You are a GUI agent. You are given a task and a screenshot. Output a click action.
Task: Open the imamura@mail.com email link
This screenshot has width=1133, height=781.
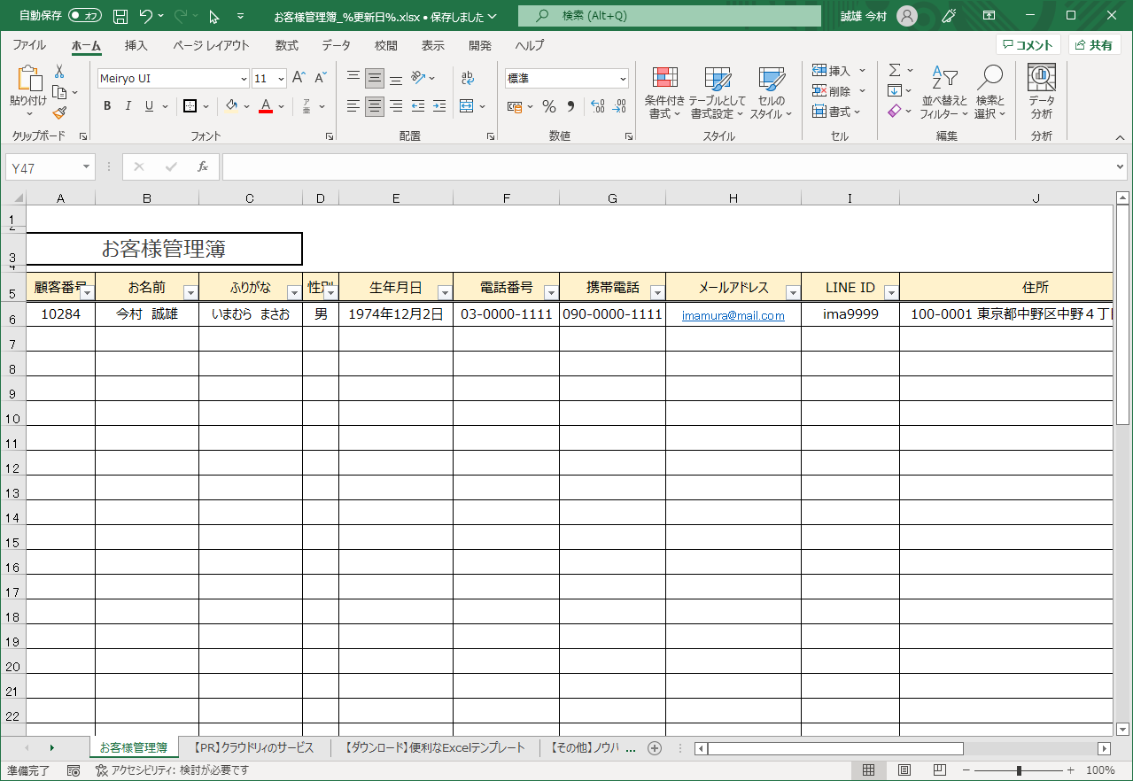(733, 316)
